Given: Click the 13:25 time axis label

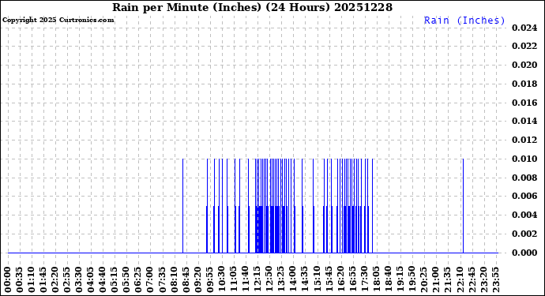Looking at the screenshot, I should 281,280.
